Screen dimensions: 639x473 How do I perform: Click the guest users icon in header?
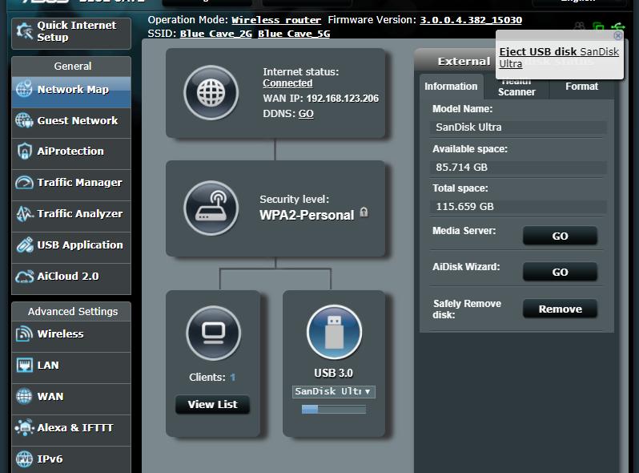click(x=579, y=26)
